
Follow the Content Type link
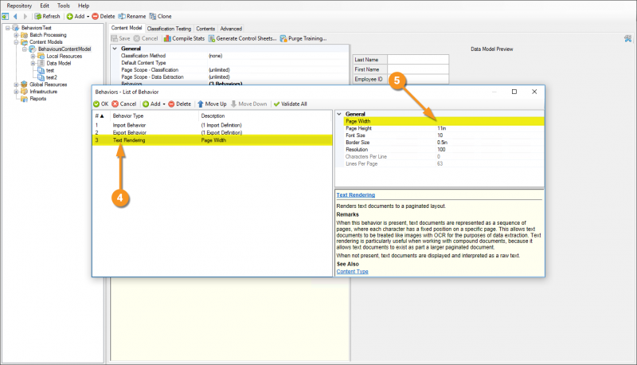click(352, 271)
